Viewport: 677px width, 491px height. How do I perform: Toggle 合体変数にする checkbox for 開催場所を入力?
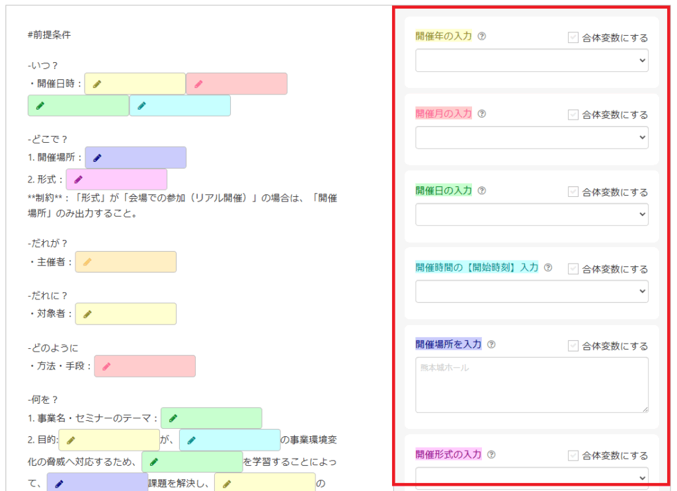point(573,346)
